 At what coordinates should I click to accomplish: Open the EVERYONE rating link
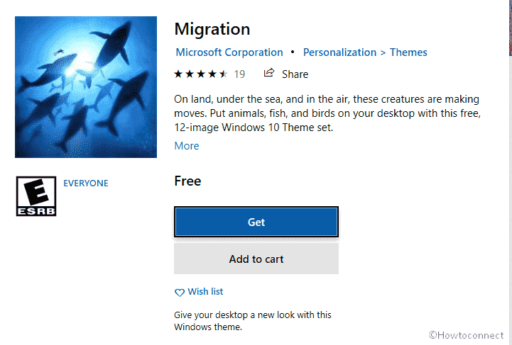pyautogui.click(x=85, y=183)
